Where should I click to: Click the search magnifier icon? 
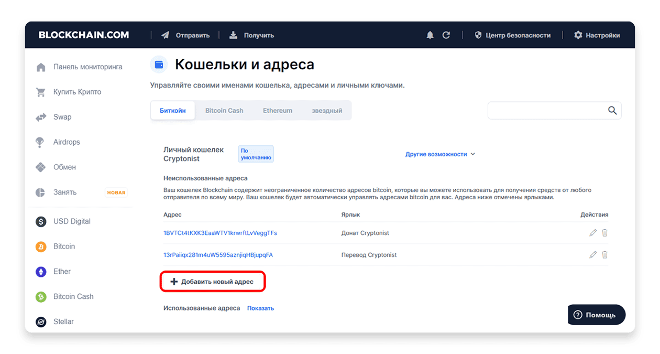[612, 110]
